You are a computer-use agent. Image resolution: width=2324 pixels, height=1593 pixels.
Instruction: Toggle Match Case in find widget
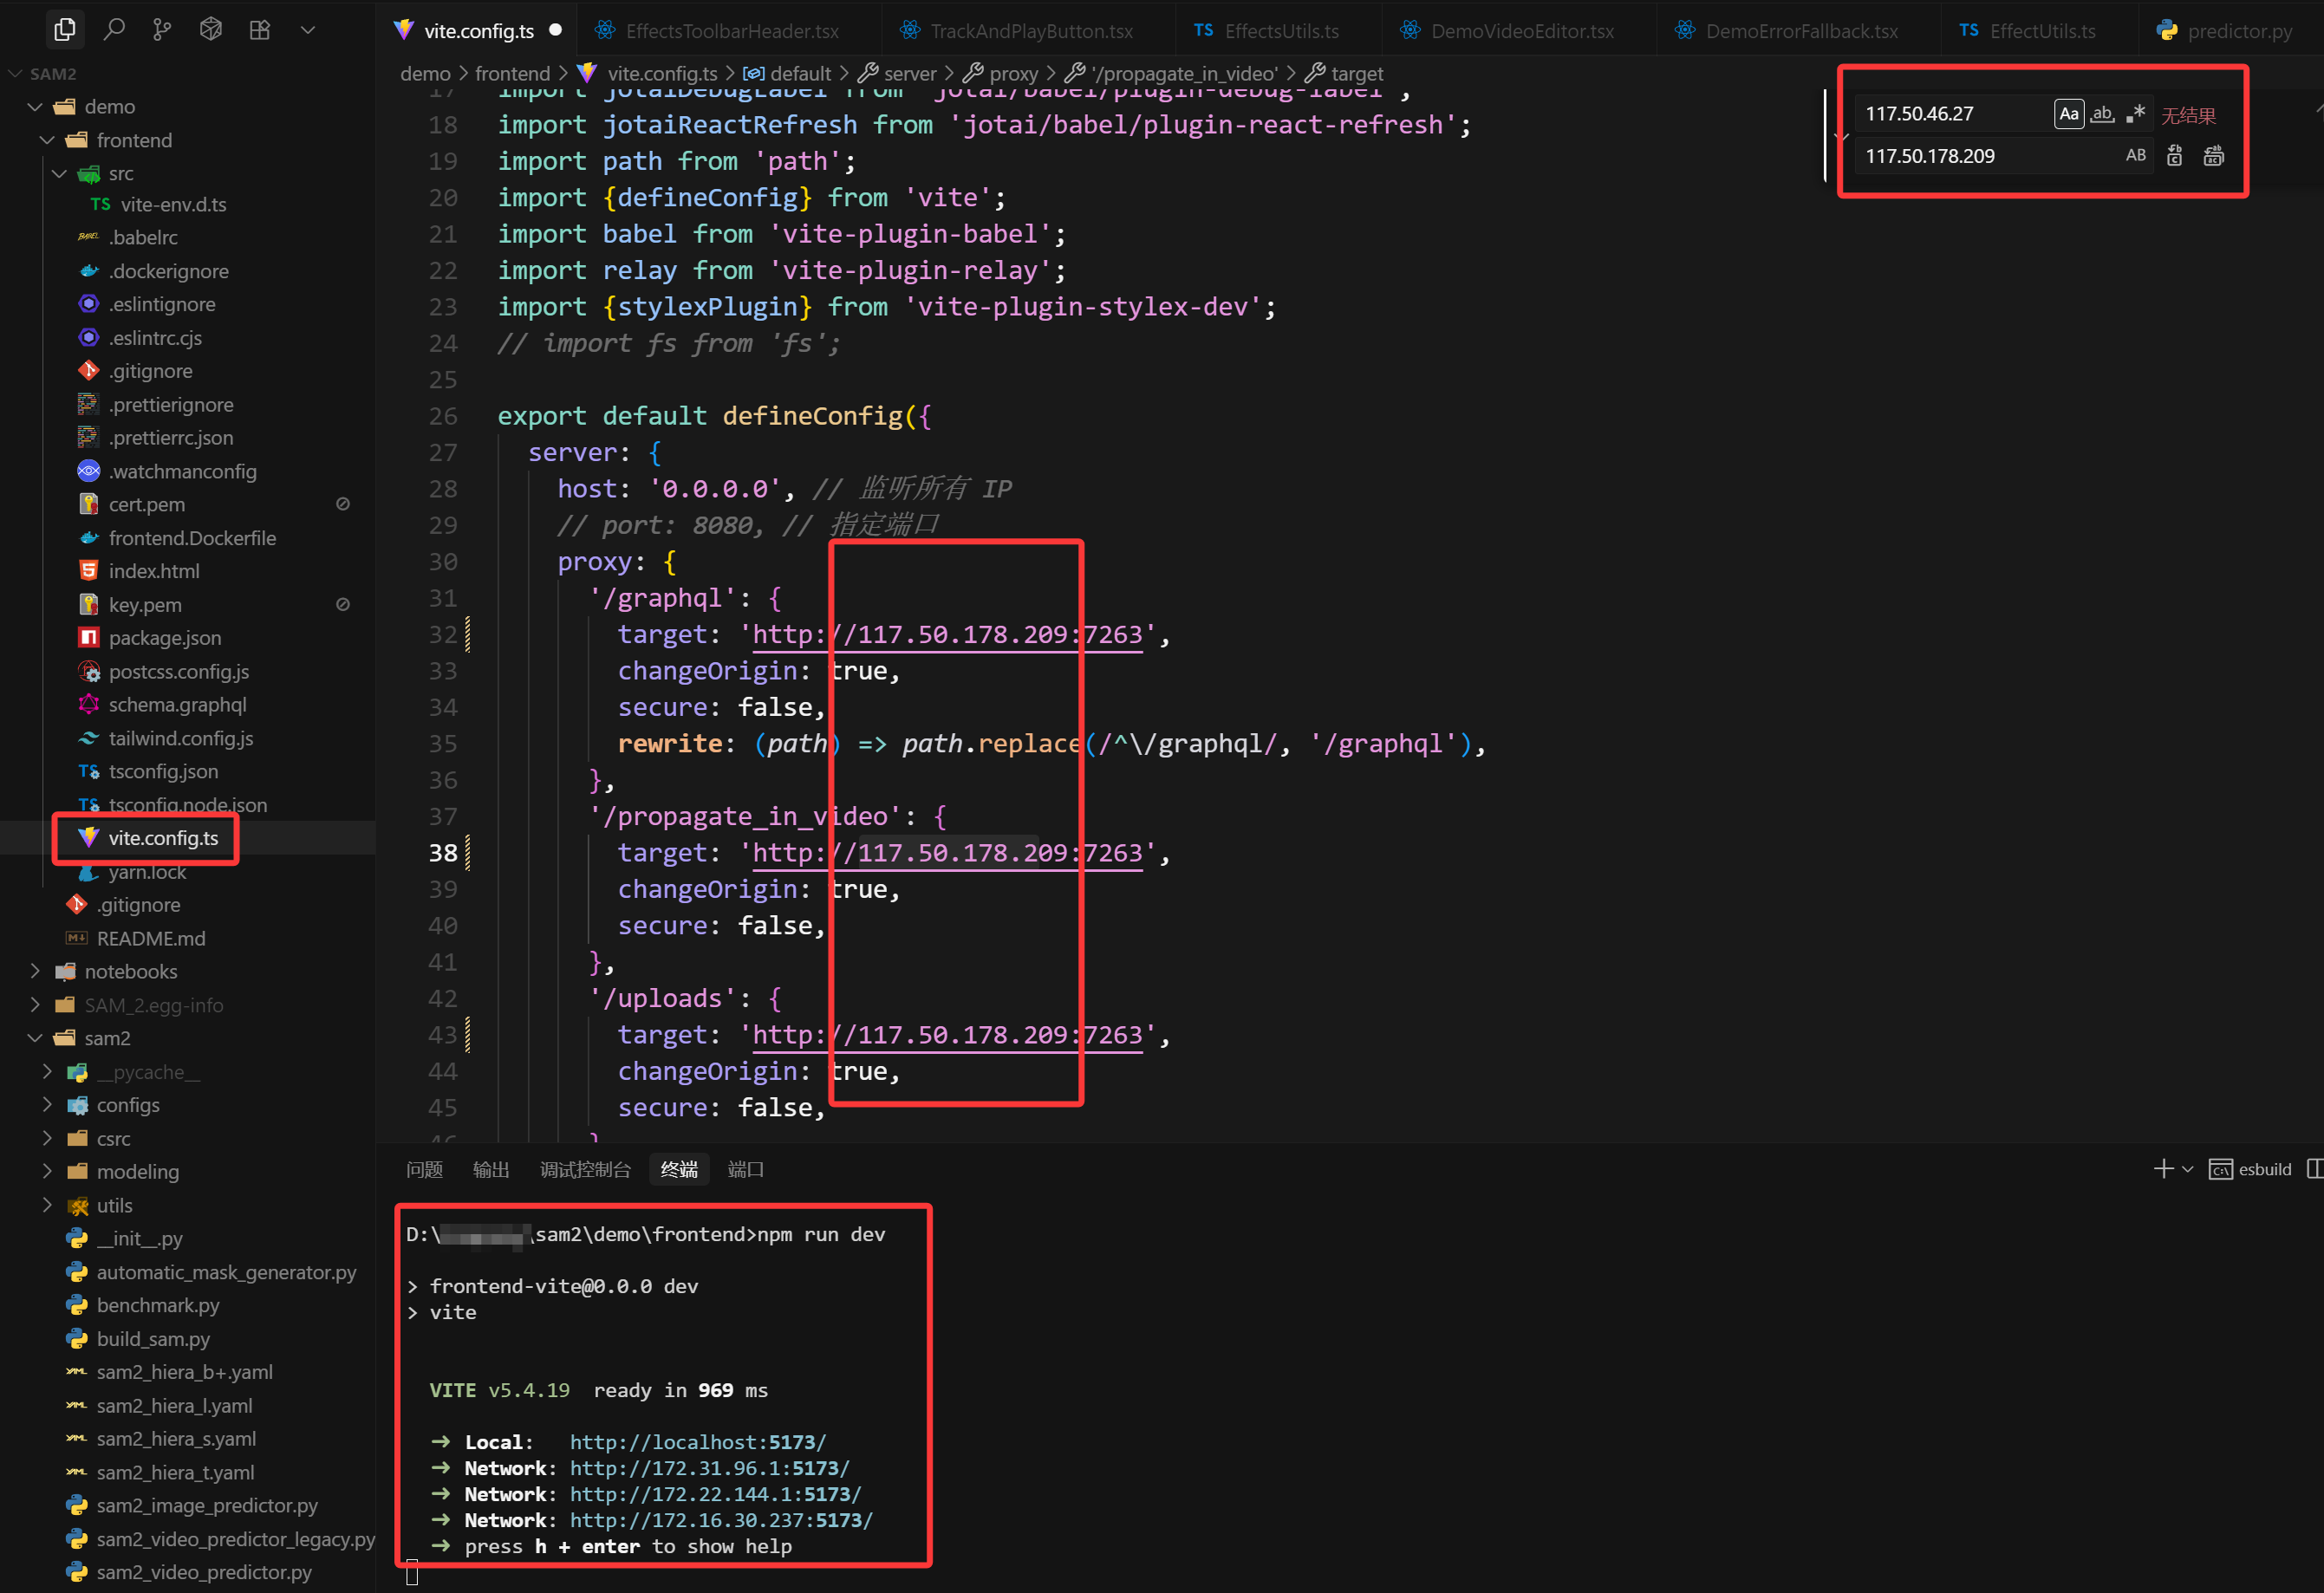[x=2069, y=113]
